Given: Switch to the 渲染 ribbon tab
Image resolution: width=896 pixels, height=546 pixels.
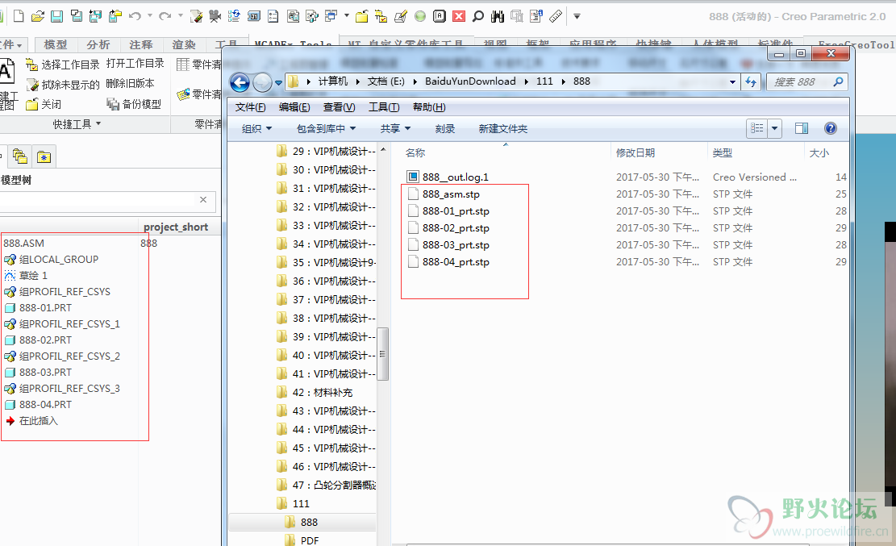Looking at the screenshot, I should 184,44.
